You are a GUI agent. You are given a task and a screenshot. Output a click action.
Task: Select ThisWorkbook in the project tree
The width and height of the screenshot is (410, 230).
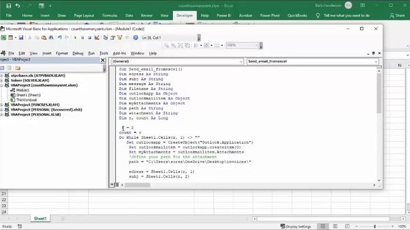27,100
